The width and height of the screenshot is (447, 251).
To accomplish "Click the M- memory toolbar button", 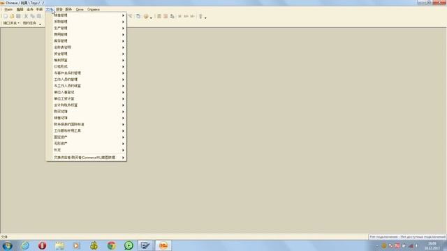I will pos(193,16).
